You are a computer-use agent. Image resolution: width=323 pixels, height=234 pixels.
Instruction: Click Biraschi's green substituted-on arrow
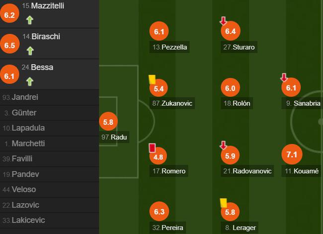pyautogui.click(x=30, y=51)
